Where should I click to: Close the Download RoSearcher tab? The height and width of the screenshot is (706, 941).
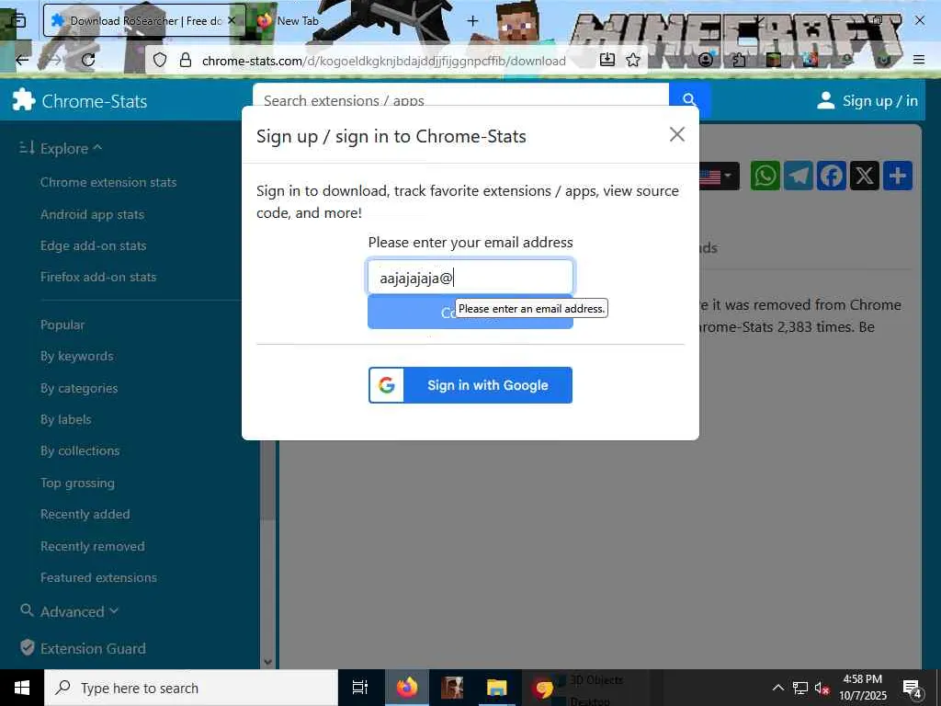[232, 20]
